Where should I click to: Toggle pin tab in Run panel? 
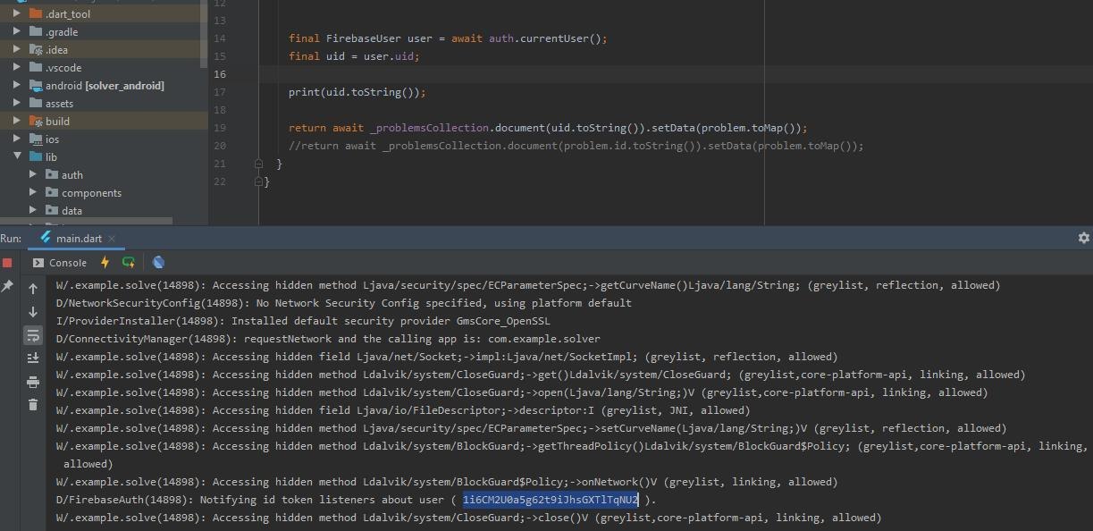click(7, 286)
